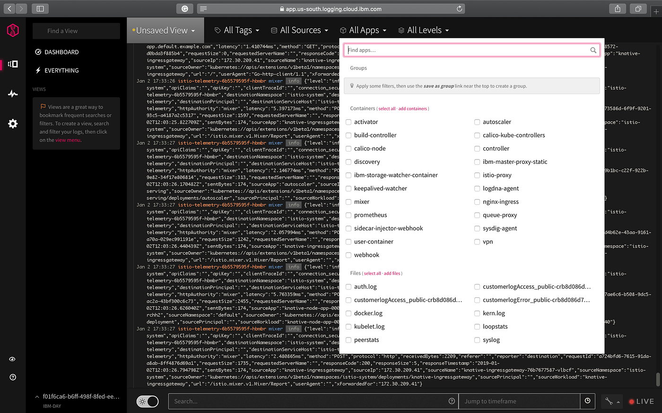Screen dimensions: 662x413
Task: Open the All Sources dropdown
Action: [x=299, y=30]
